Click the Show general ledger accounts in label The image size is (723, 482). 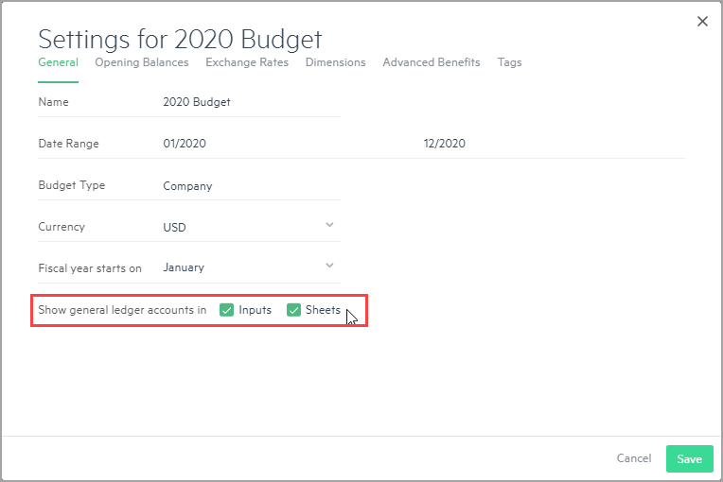(122, 310)
